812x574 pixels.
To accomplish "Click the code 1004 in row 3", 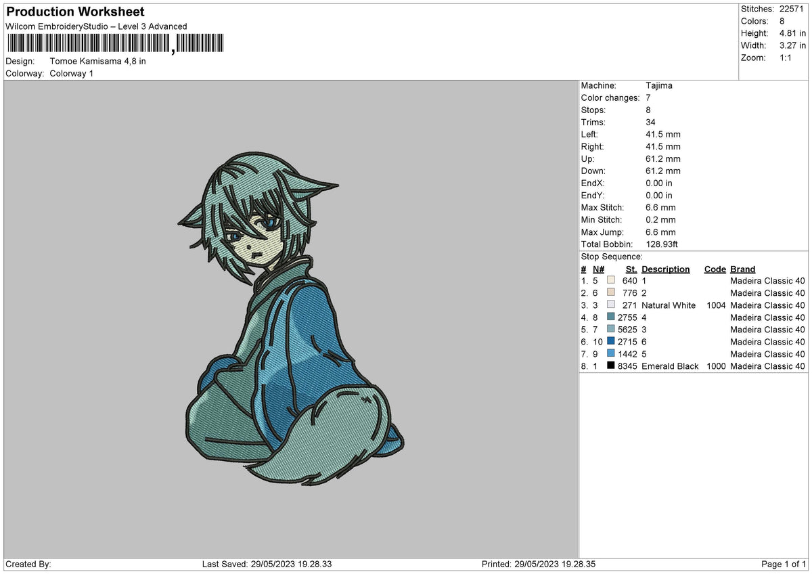I will [x=715, y=305].
